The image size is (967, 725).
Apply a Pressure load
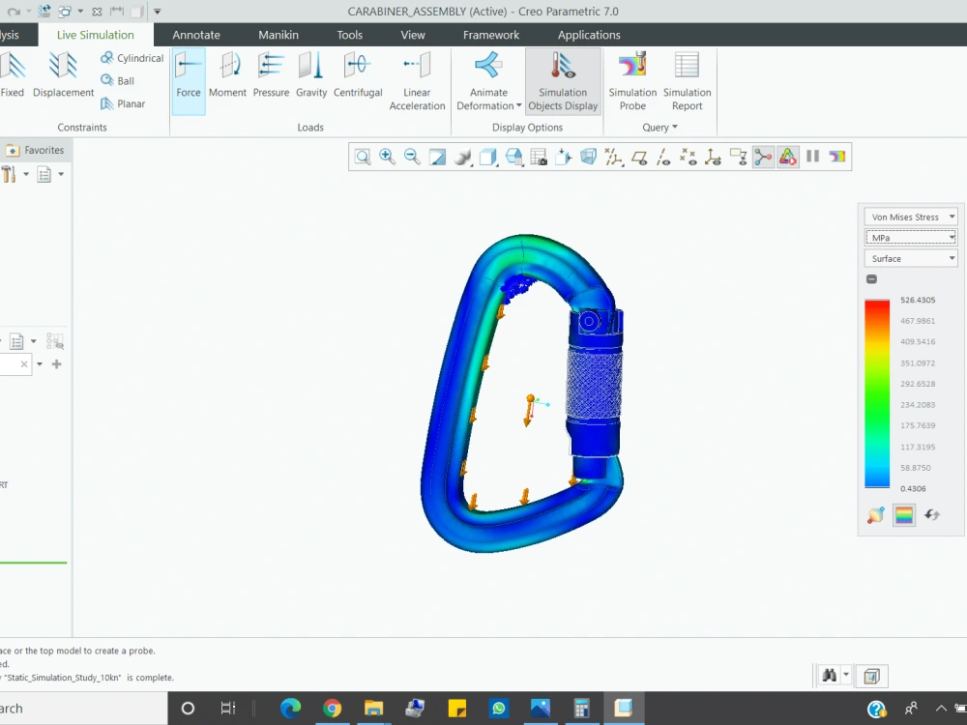click(x=271, y=77)
